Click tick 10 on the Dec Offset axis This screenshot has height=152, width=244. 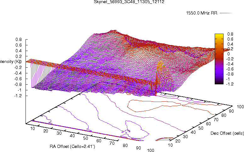click(170, 145)
